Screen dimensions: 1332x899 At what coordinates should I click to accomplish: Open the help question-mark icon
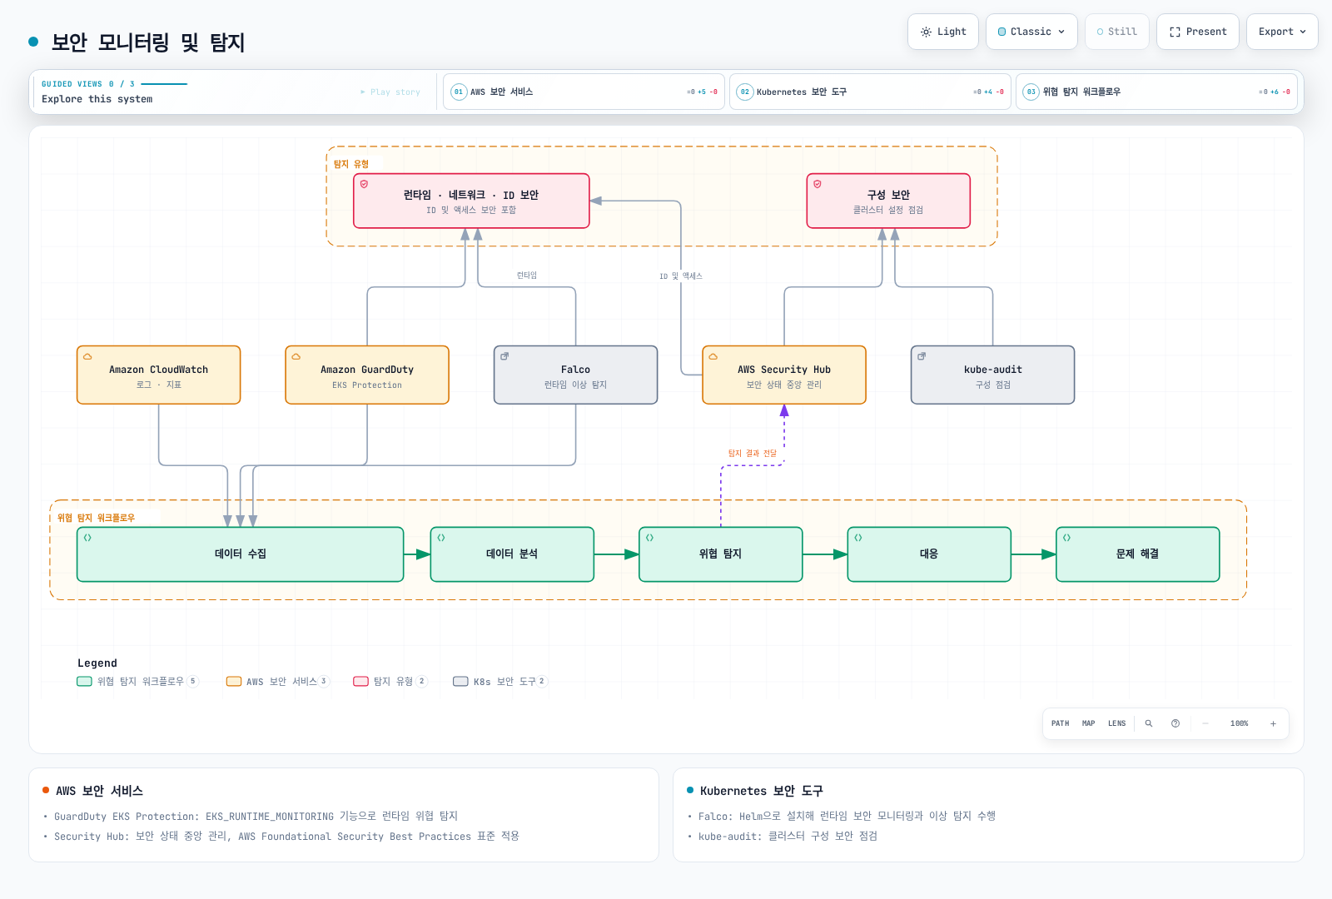1175,723
